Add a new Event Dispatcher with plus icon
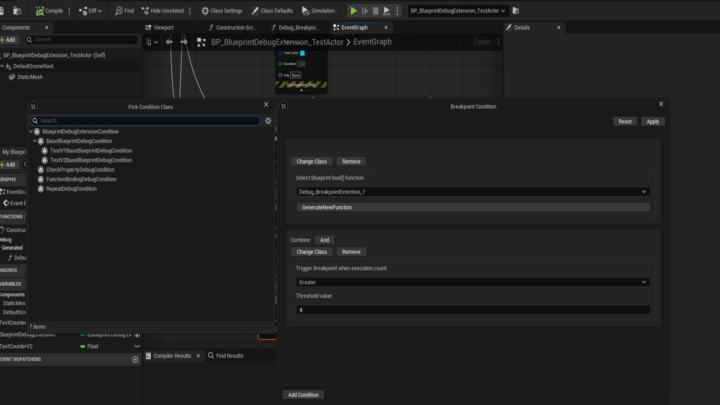 click(135, 359)
